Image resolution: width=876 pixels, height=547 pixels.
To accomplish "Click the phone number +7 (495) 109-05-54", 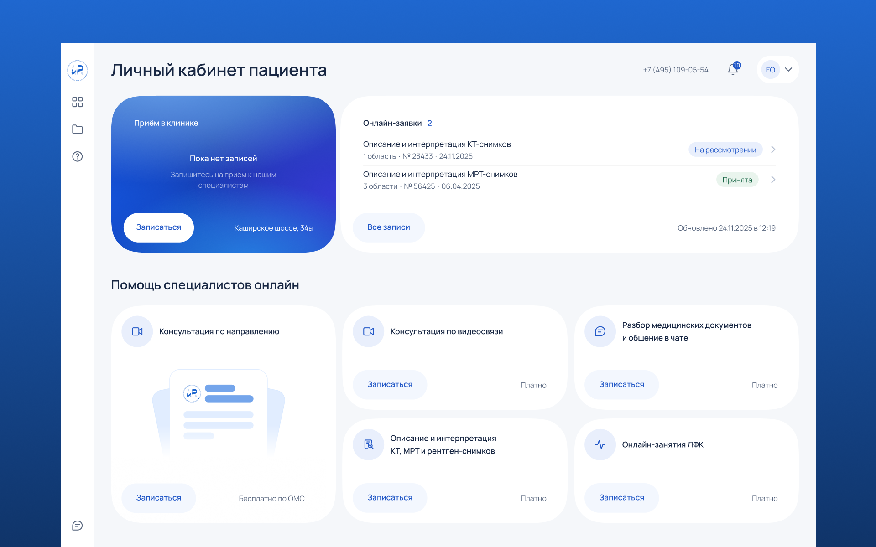I will tap(676, 70).
